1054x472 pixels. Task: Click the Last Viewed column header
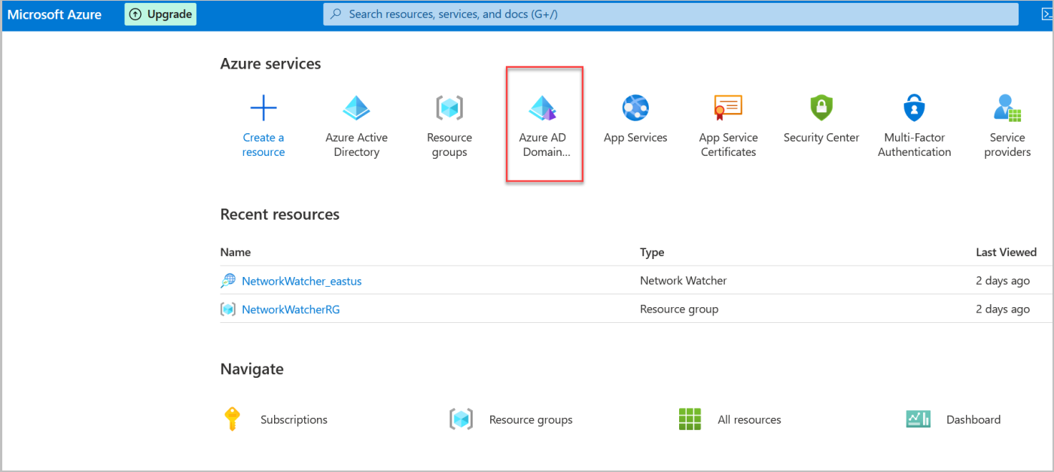[1006, 252]
